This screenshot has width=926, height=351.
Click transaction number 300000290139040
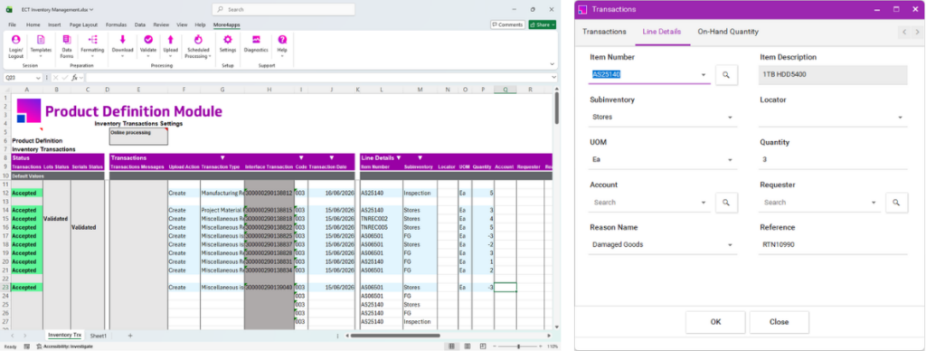[269, 287]
